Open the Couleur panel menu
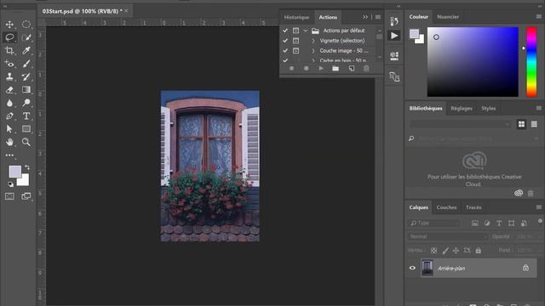The image size is (545, 306). [539, 17]
